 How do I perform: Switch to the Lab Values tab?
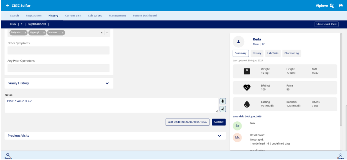[95, 16]
